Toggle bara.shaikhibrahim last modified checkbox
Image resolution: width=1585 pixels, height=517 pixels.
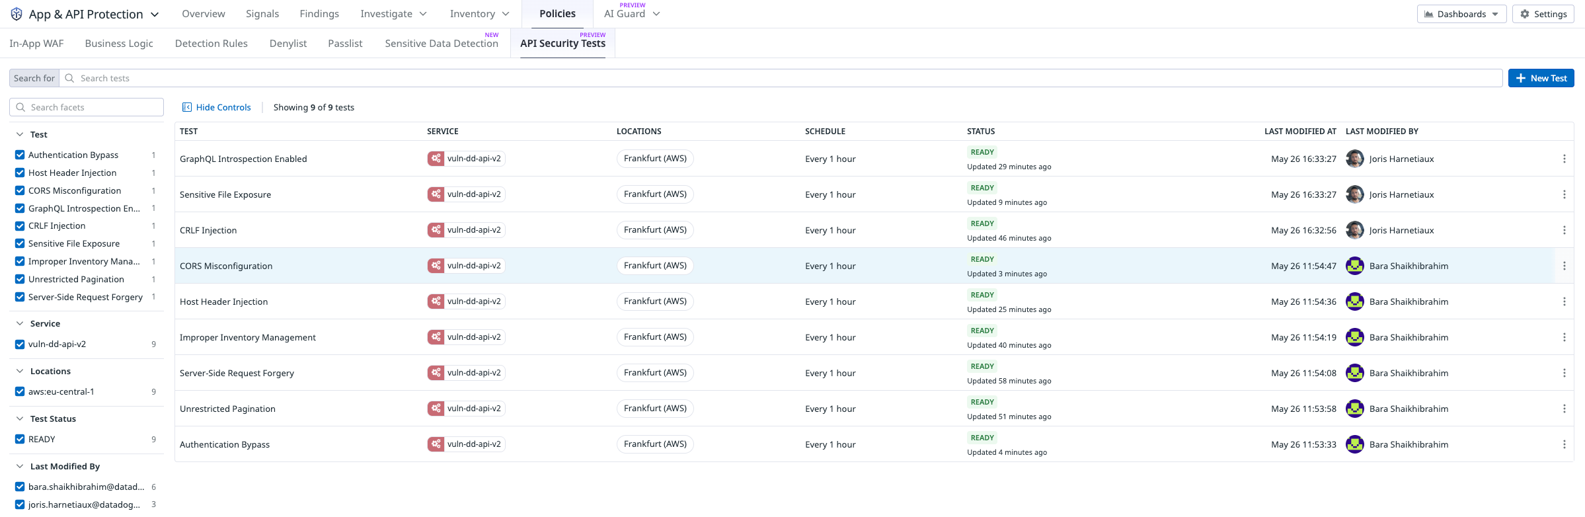pyautogui.click(x=20, y=487)
